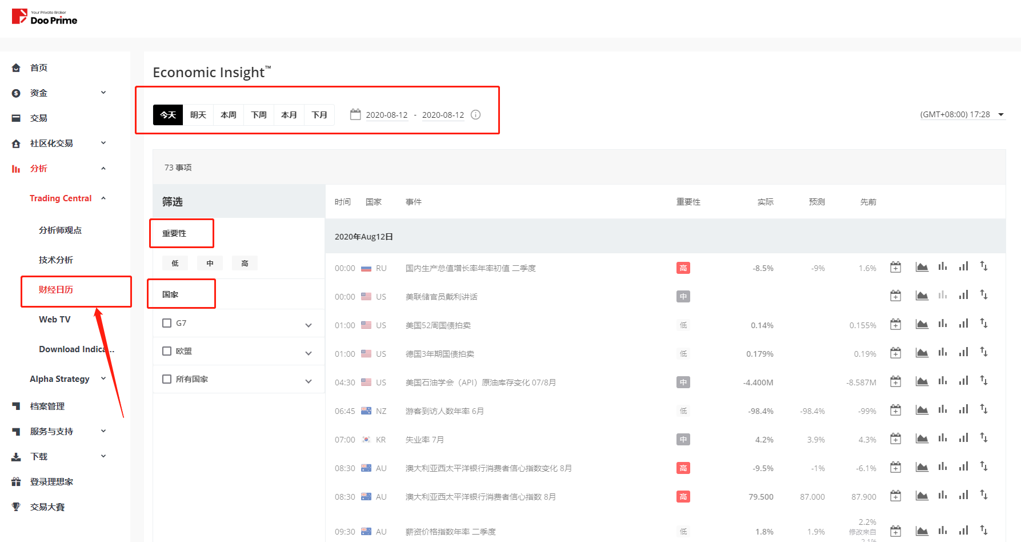Select the 高 importance filter

(245, 263)
